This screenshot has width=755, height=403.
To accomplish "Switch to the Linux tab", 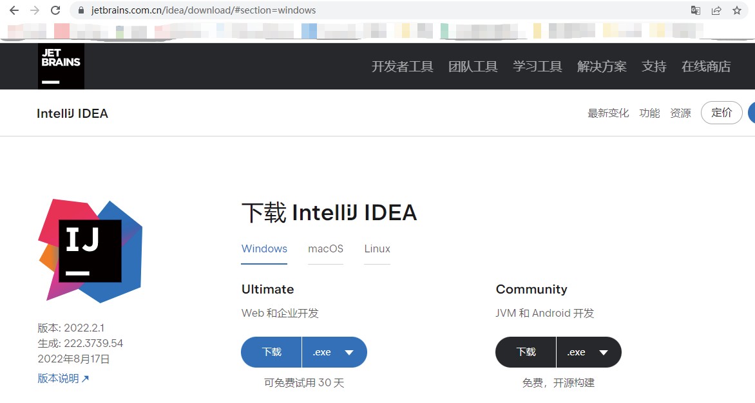I will point(377,249).
